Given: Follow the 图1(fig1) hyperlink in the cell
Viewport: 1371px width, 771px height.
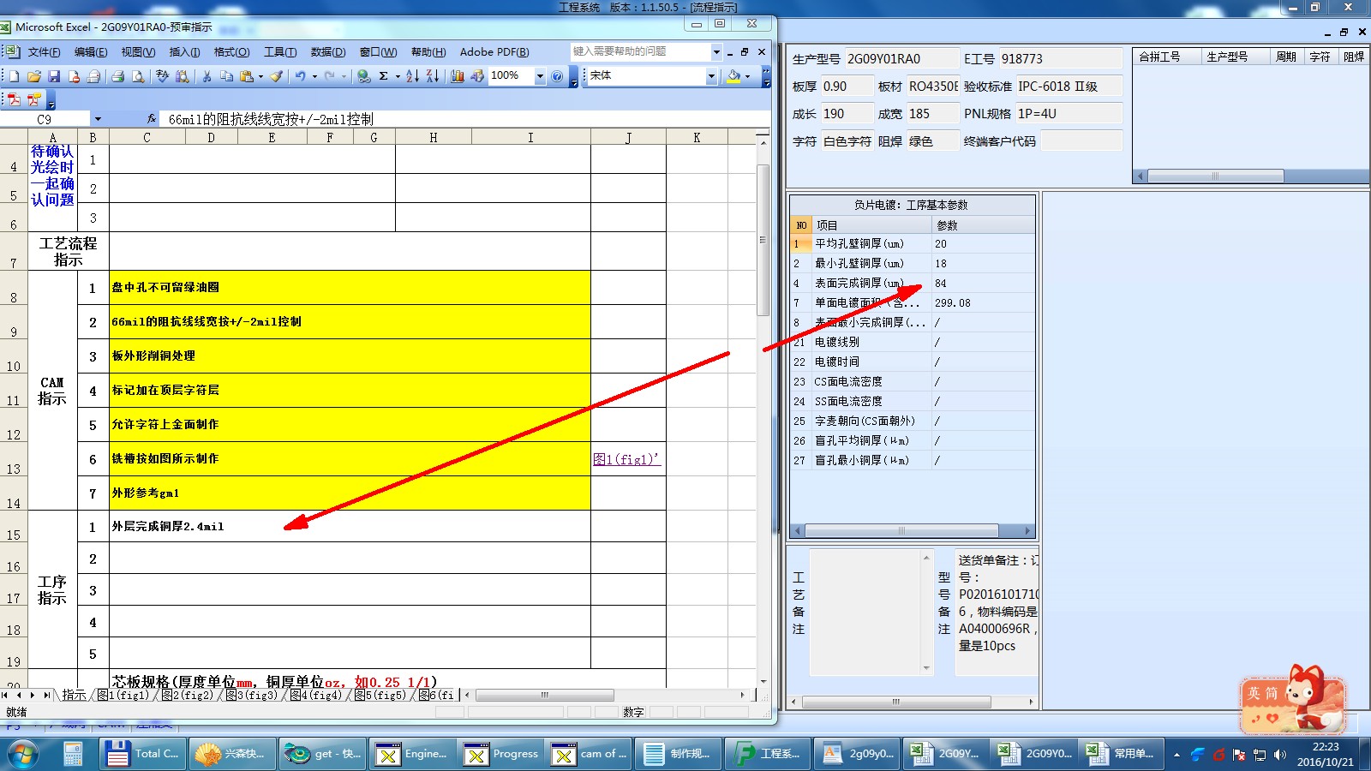Looking at the screenshot, I should pos(626,458).
